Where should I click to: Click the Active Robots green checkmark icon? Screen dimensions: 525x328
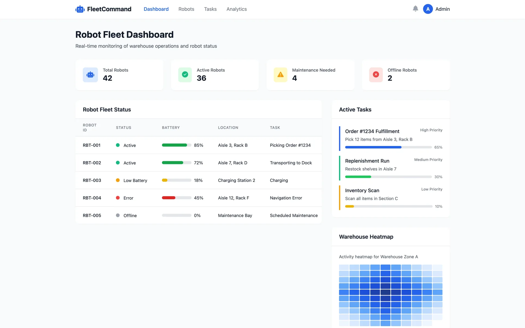[x=185, y=75]
